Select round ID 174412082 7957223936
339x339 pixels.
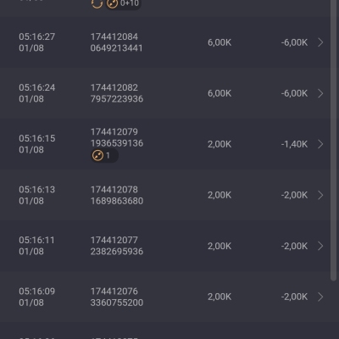tap(117, 93)
